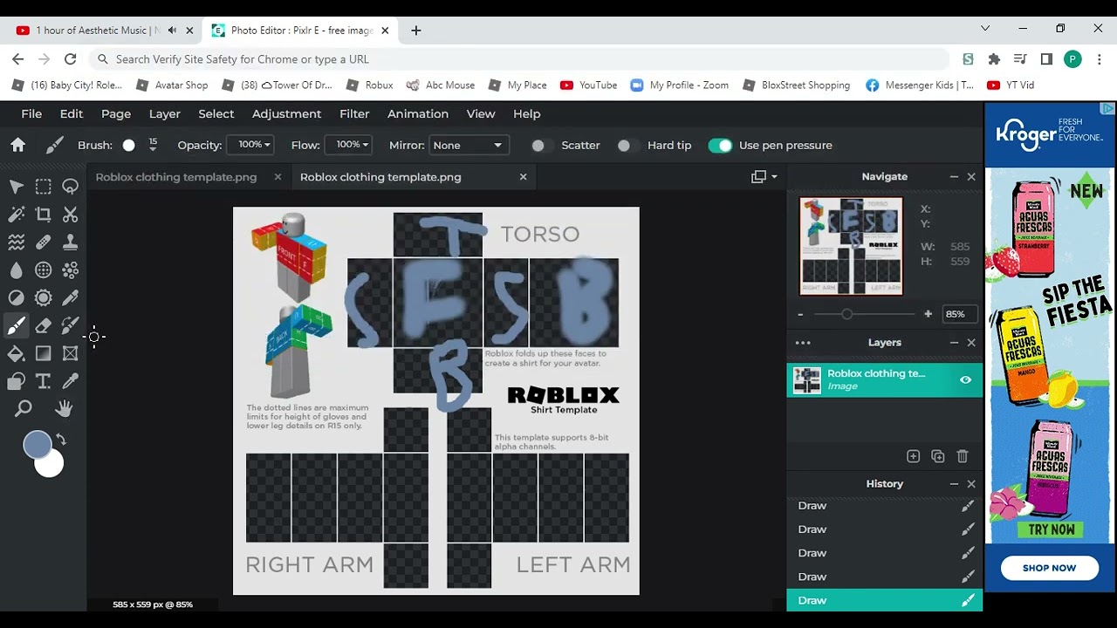Open foreground blue color swatch
The image size is (1117, 628).
point(37,446)
